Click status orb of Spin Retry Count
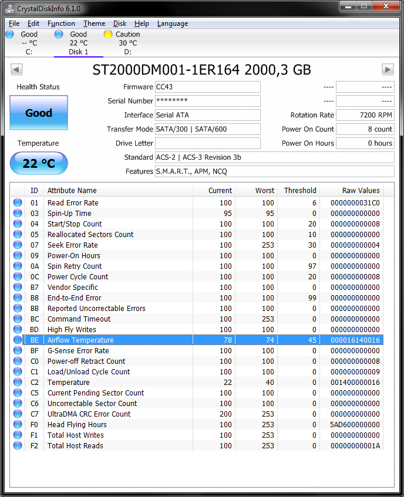The image size is (404, 497). [x=18, y=266]
